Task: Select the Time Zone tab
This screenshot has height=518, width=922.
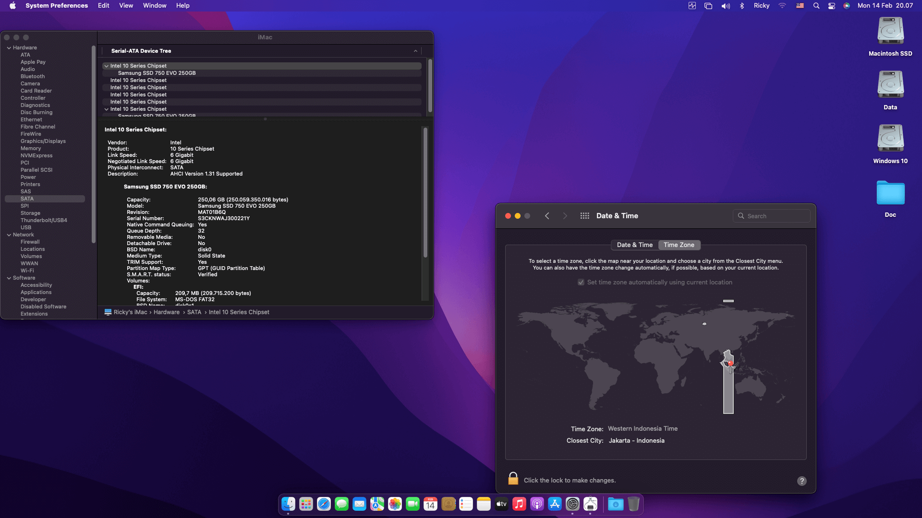Action: (x=679, y=245)
